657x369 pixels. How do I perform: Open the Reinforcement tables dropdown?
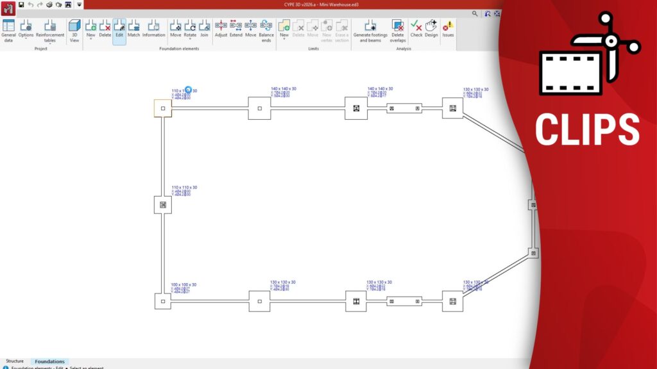50,44
